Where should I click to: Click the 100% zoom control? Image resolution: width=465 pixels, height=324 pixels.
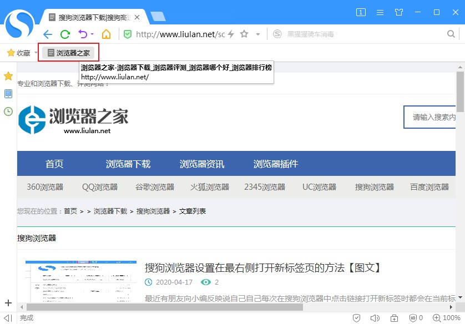pos(446,318)
